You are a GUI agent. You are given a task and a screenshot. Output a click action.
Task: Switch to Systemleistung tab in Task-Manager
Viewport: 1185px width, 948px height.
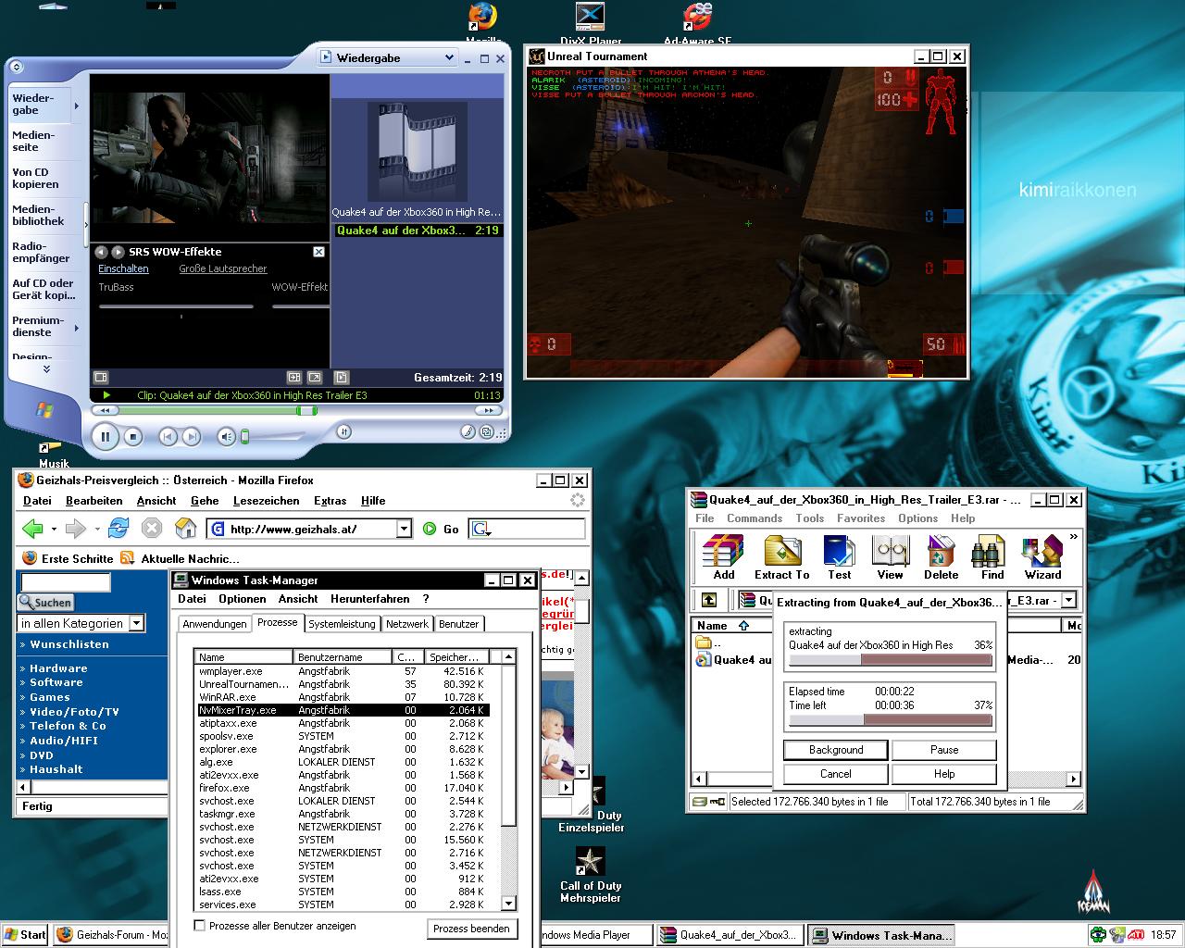tap(342, 624)
